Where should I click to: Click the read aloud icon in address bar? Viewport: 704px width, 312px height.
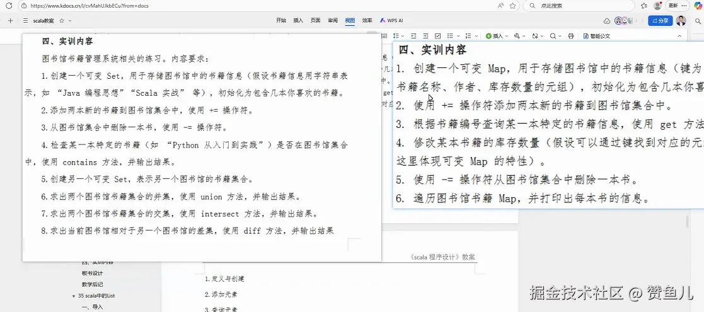500,6
